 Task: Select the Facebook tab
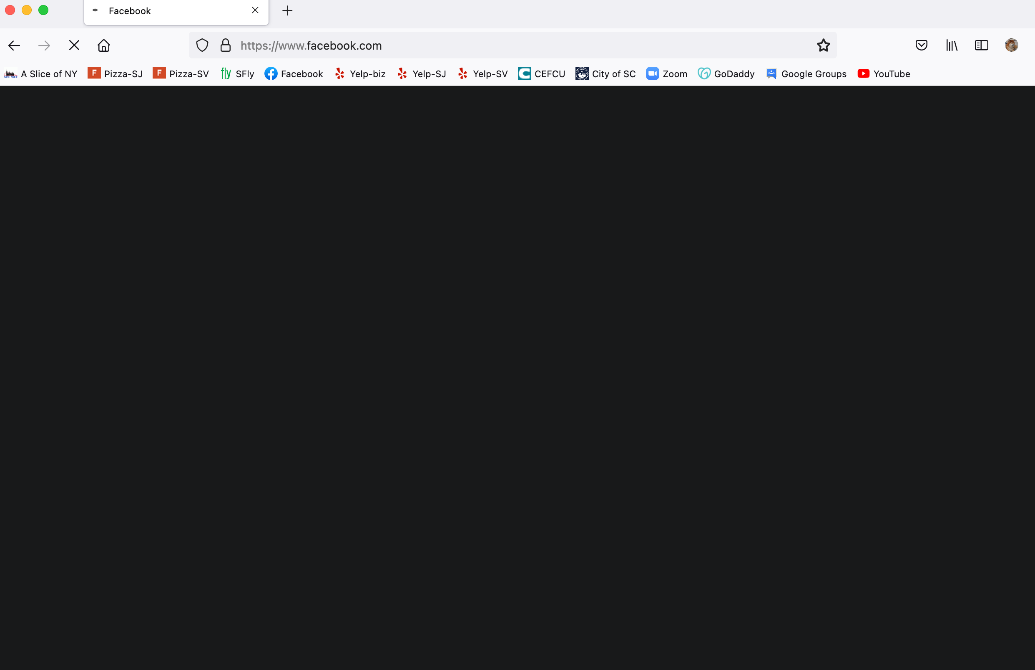coord(165,11)
